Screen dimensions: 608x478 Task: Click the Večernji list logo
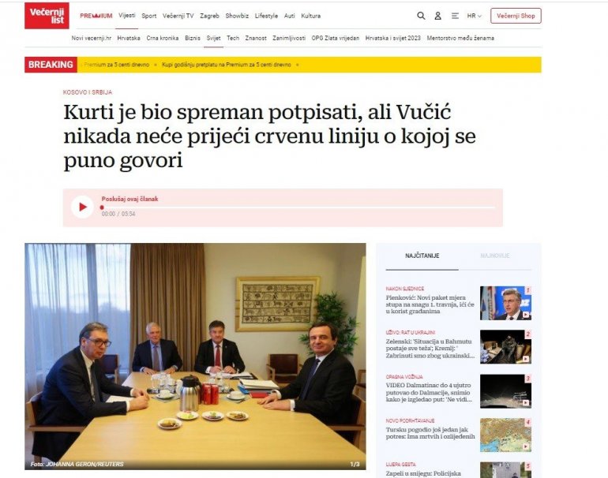point(47,16)
